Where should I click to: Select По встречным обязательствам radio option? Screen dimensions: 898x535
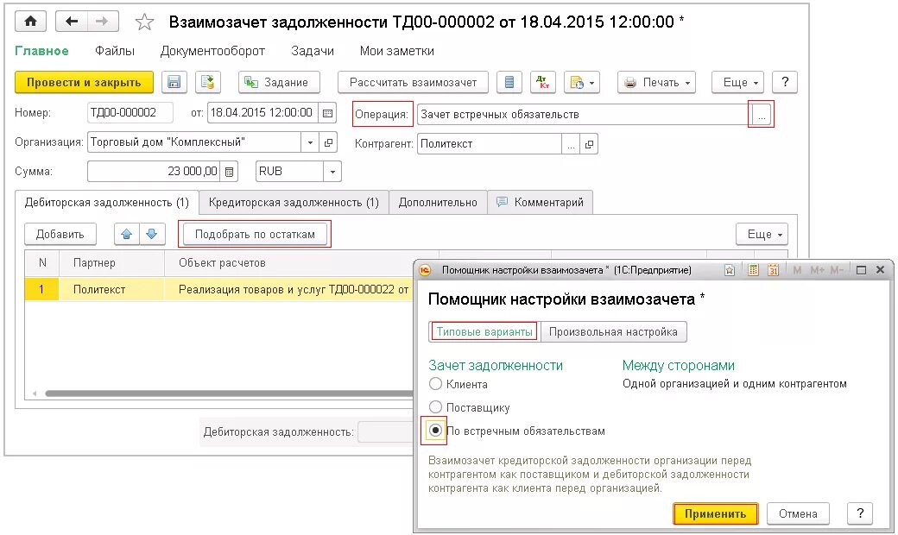coord(435,431)
